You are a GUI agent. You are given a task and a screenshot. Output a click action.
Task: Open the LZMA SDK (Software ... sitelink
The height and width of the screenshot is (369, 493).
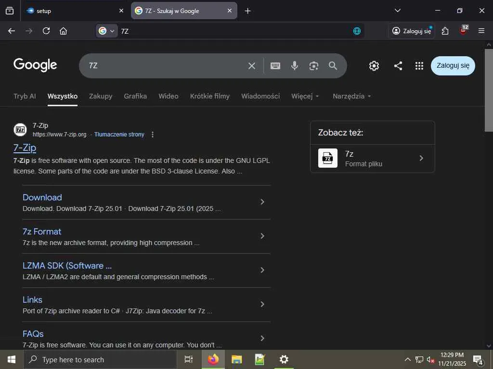click(x=67, y=266)
